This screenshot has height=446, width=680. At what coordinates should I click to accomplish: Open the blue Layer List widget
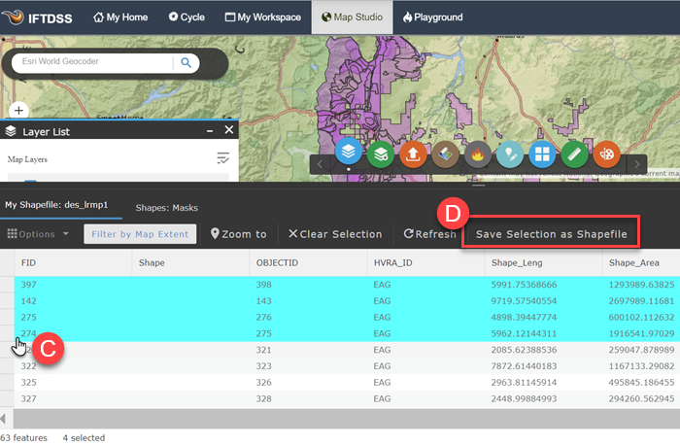point(350,154)
